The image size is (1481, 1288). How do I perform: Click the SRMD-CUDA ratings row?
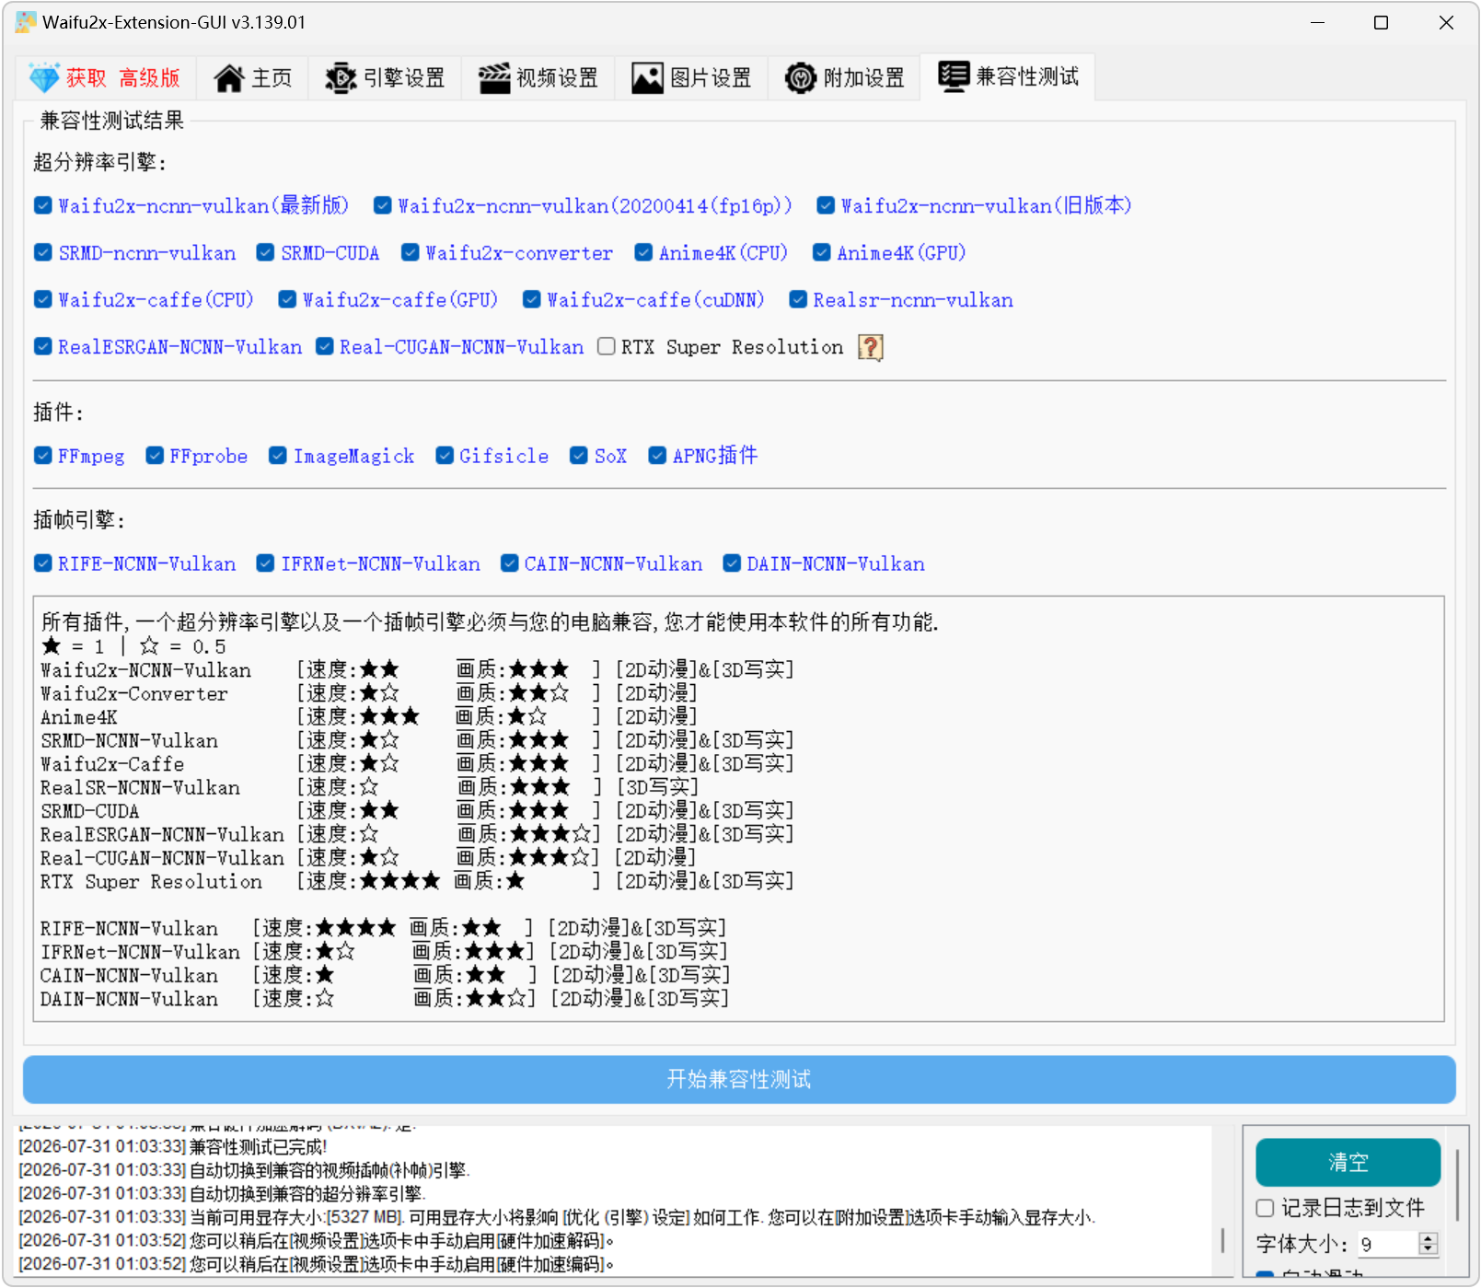point(417,810)
